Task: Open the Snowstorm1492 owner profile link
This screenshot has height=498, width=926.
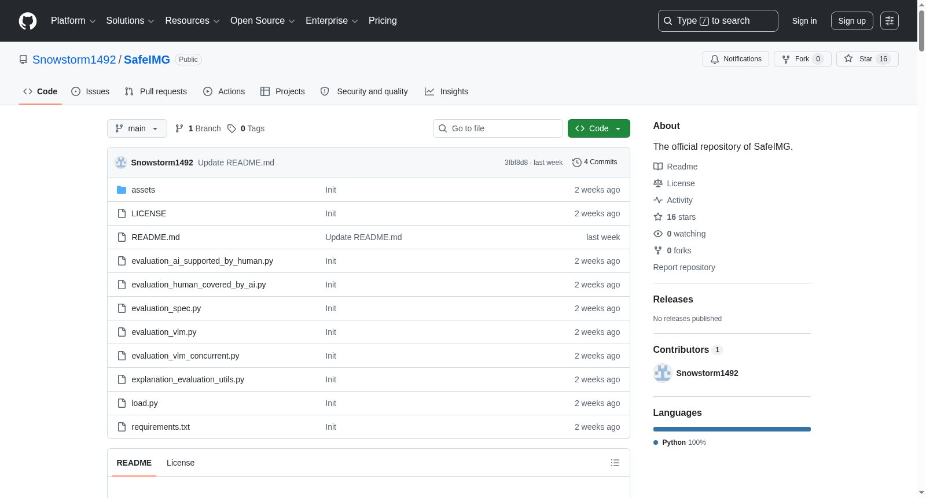Action: coord(74,60)
